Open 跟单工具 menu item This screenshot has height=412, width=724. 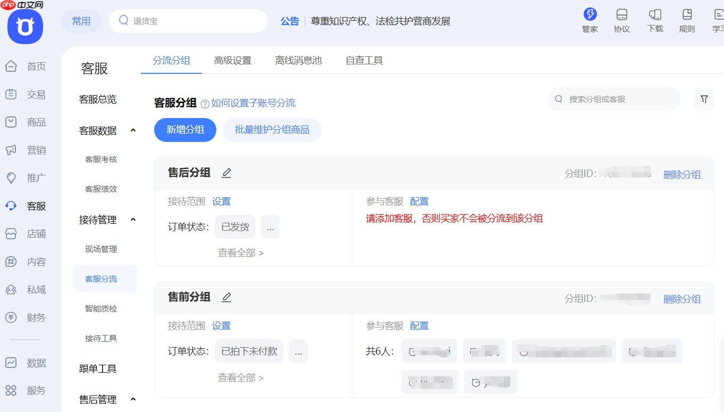[98, 369]
